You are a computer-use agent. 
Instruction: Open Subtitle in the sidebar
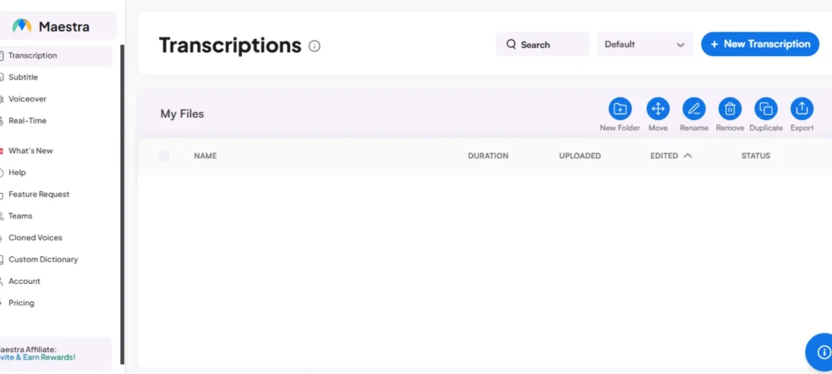[x=23, y=77]
